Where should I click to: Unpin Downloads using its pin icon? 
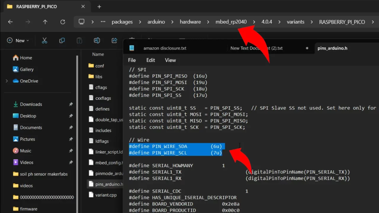[x=71, y=104]
